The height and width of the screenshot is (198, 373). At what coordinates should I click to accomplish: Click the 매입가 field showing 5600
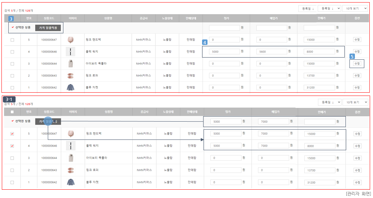(272, 51)
